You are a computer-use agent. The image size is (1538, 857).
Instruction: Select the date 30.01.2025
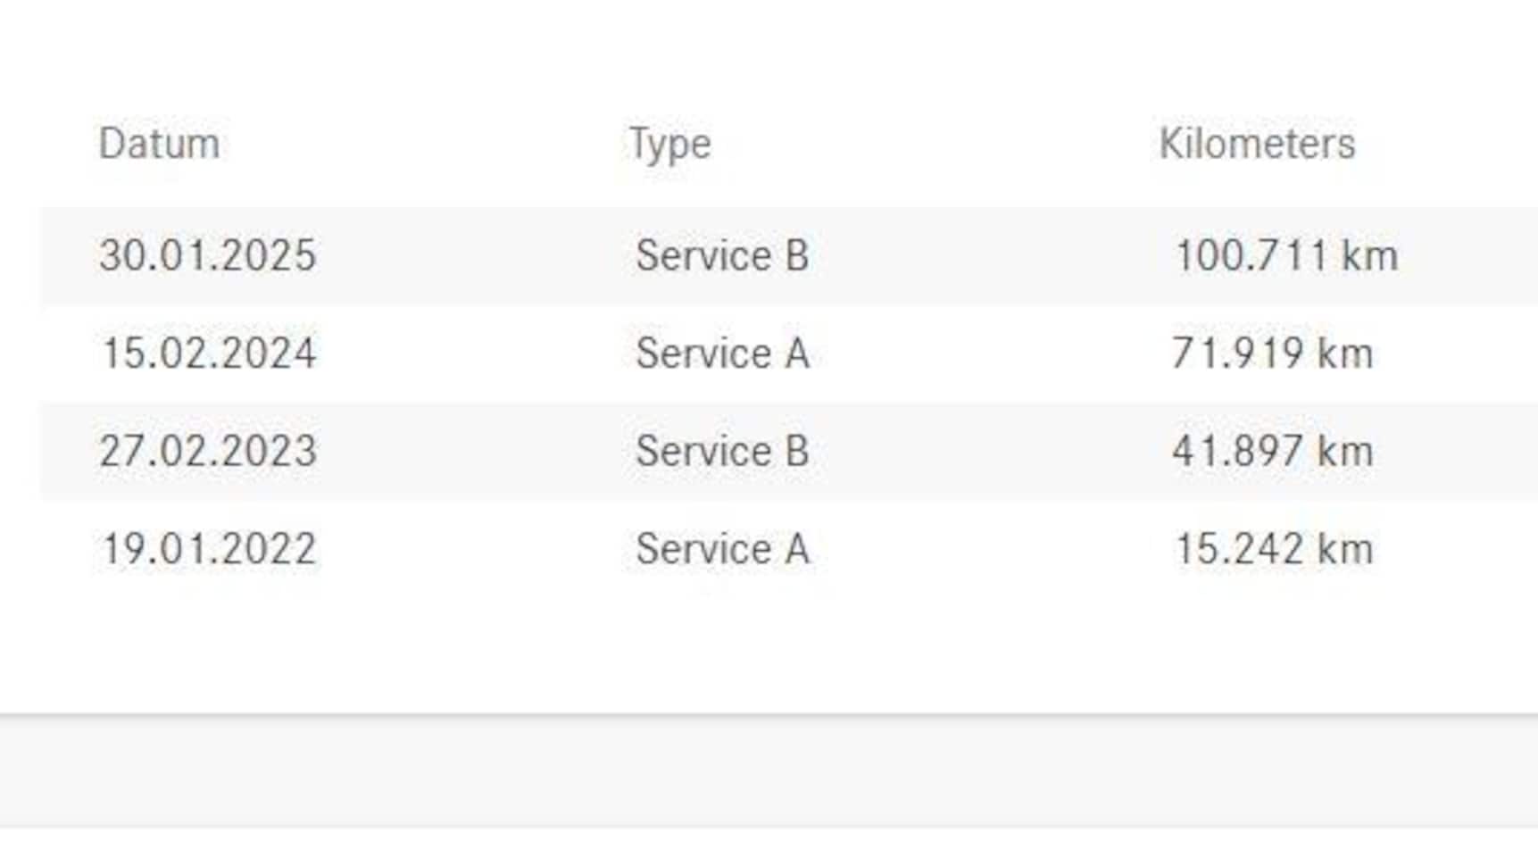[208, 256]
